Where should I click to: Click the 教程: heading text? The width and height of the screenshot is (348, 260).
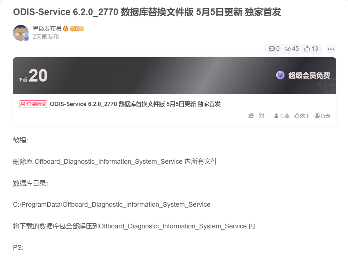pyautogui.click(x=21, y=140)
